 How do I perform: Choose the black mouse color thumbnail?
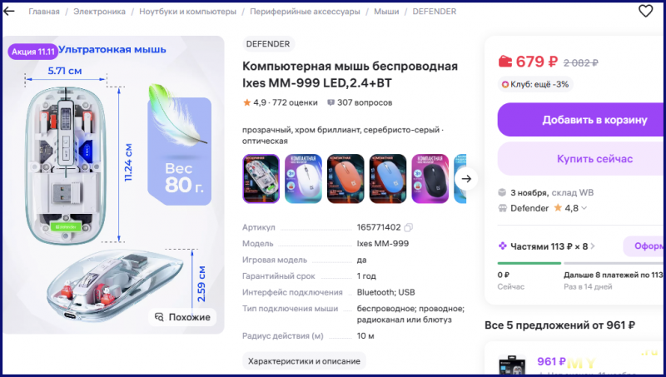coord(430,179)
